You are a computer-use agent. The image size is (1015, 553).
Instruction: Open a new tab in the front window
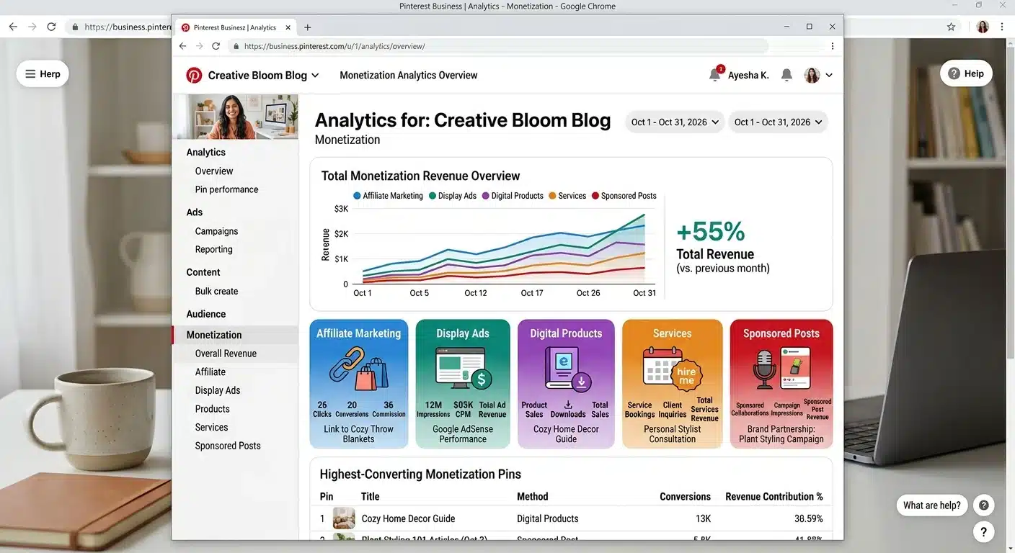(x=308, y=27)
